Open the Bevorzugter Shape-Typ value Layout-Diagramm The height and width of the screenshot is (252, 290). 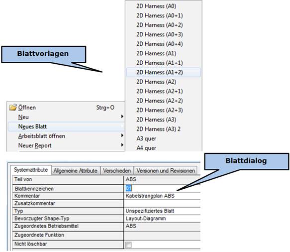pyautogui.click(x=162, y=219)
